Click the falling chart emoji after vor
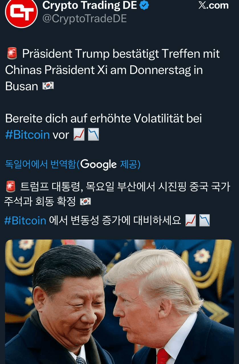Screen dimensions: 239x364 [93, 135]
